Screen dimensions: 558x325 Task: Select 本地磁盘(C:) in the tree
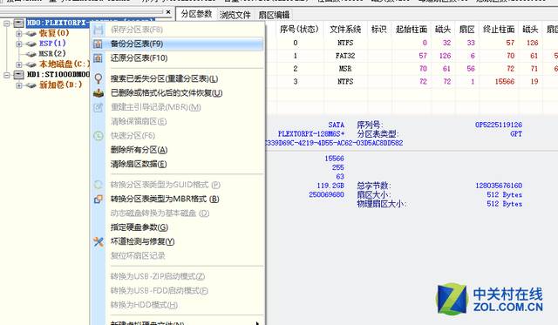point(64,64)
